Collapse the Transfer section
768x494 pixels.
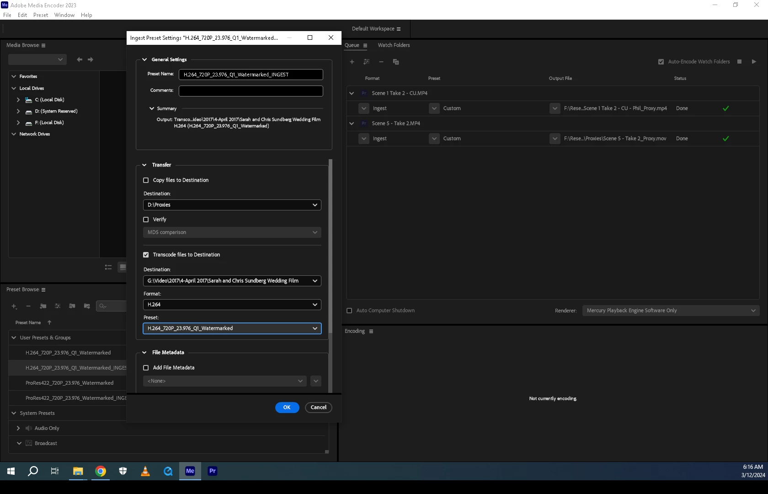coord(144,165)
